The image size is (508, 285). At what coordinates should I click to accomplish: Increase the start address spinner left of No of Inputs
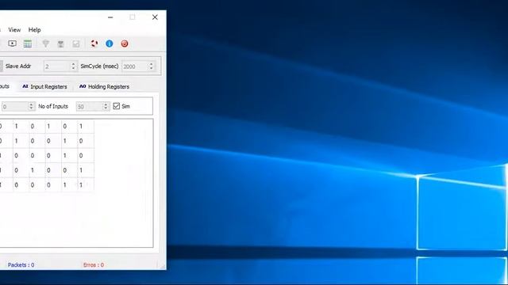click(x=31, y=104)
